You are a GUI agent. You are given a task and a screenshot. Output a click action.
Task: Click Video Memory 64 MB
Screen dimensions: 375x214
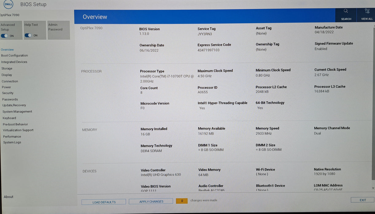tap(203, 175)
